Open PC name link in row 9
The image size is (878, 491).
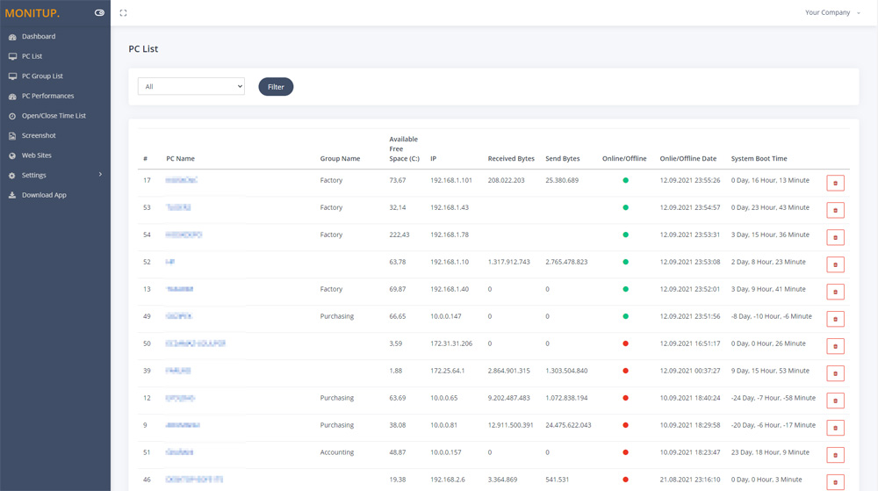click(x=183, y=425)
